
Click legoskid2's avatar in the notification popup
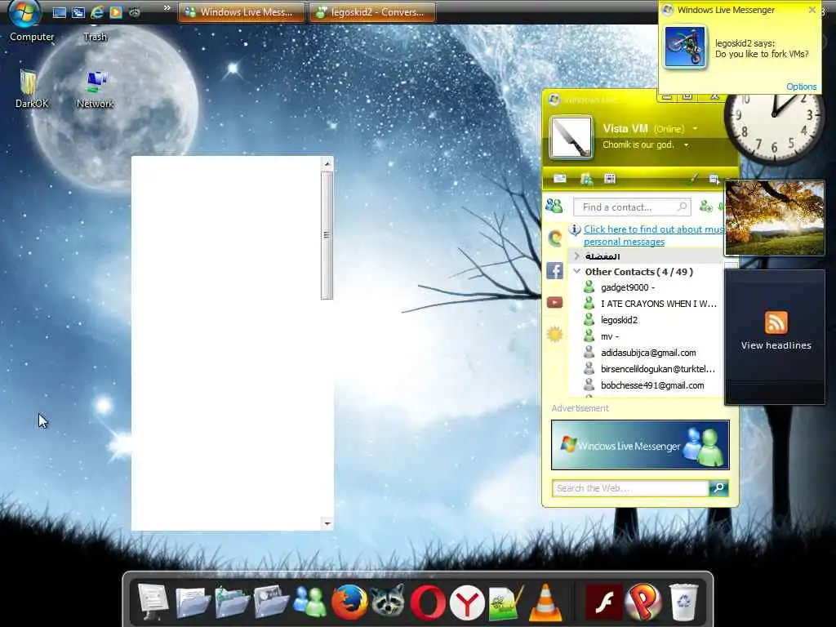click(x=685, y=47)
